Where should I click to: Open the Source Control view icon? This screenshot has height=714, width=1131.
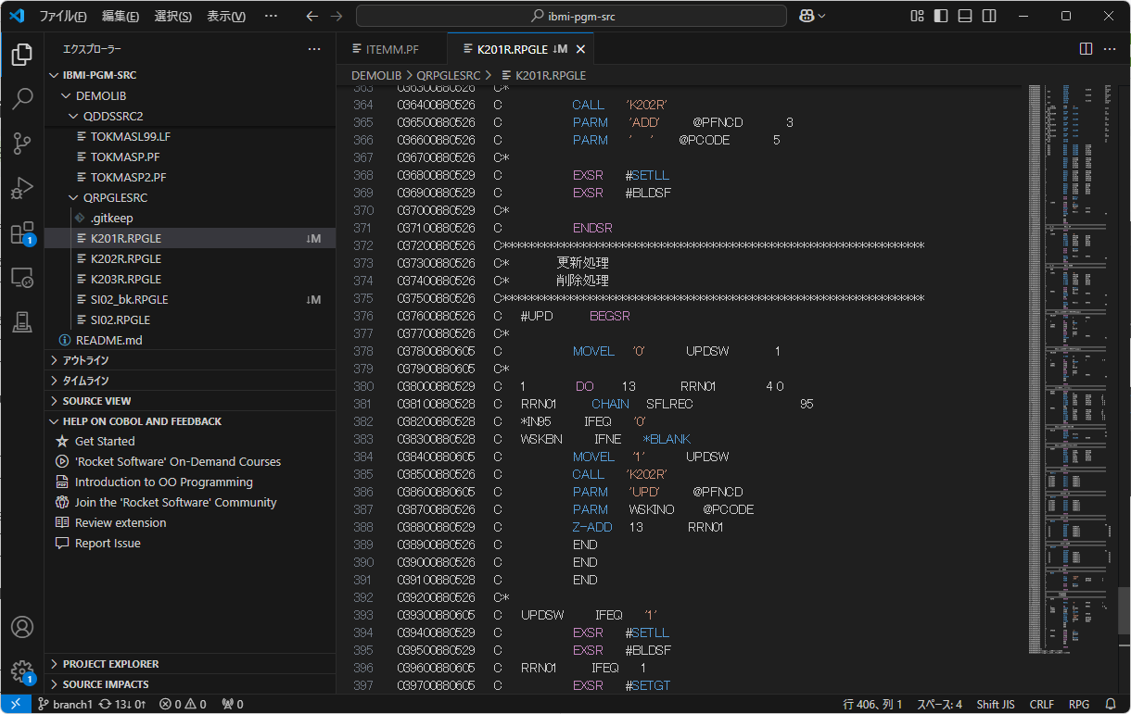click(x=22, y=144)
